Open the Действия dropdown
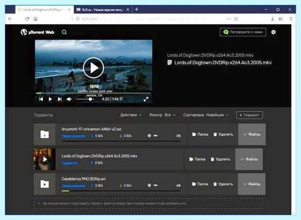 (x=131, y=115)
